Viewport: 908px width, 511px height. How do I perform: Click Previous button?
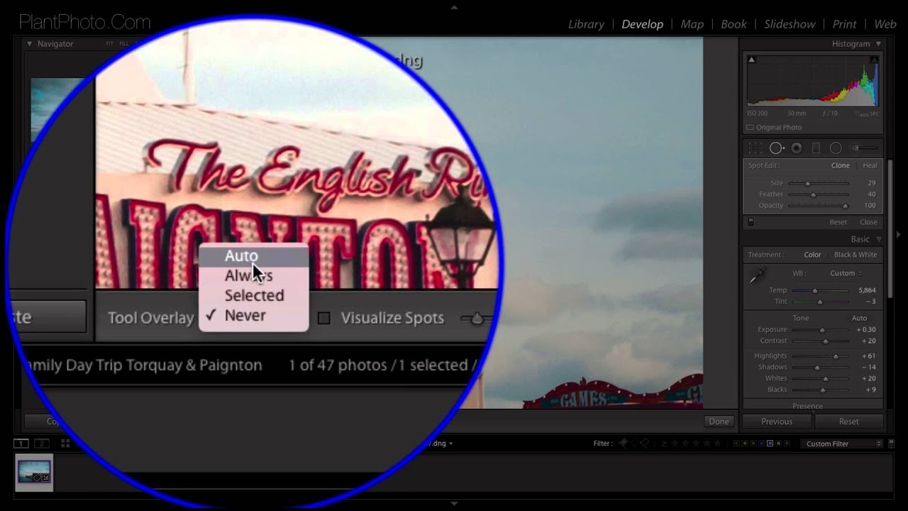point(777,422)
